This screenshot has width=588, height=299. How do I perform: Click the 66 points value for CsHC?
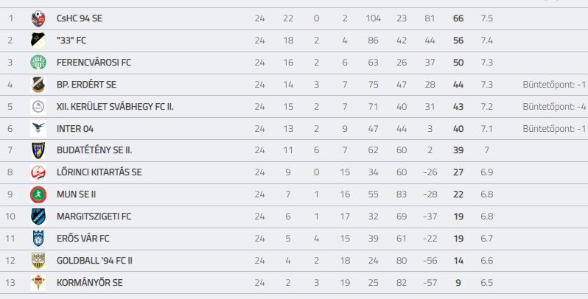click(458, 18)
